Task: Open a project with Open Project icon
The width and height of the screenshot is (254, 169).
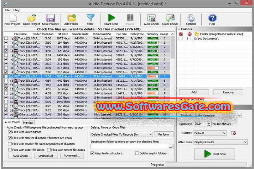Action: click(31, 20)
